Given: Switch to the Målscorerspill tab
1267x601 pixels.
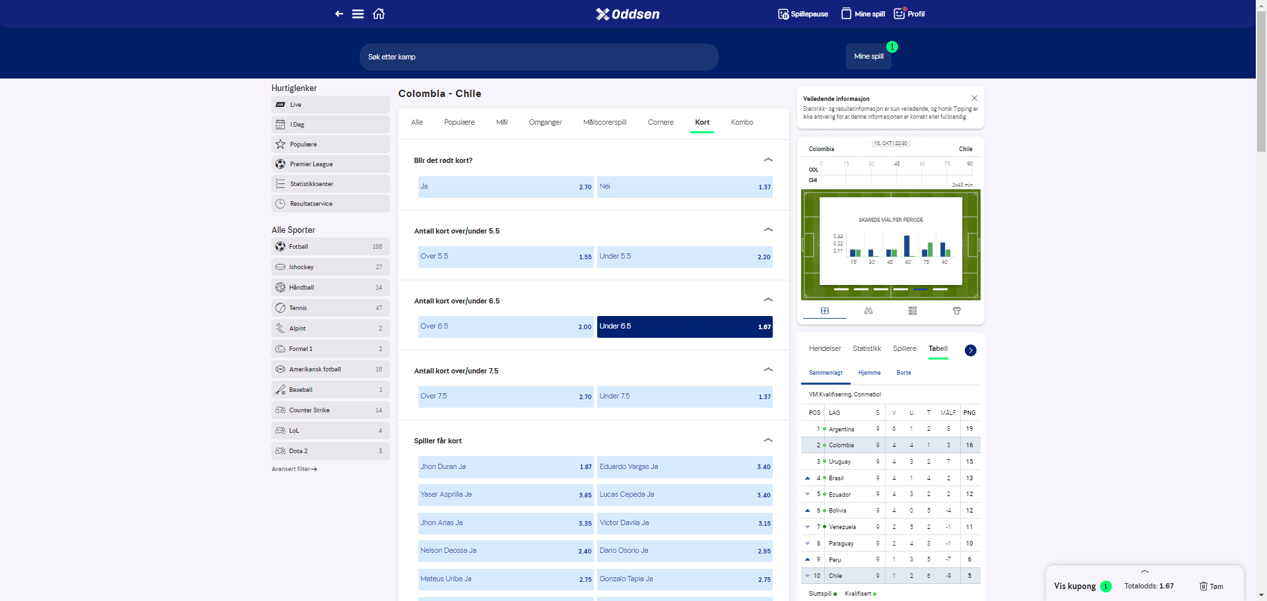Looking at the screenshot, I should coord(604,122).
